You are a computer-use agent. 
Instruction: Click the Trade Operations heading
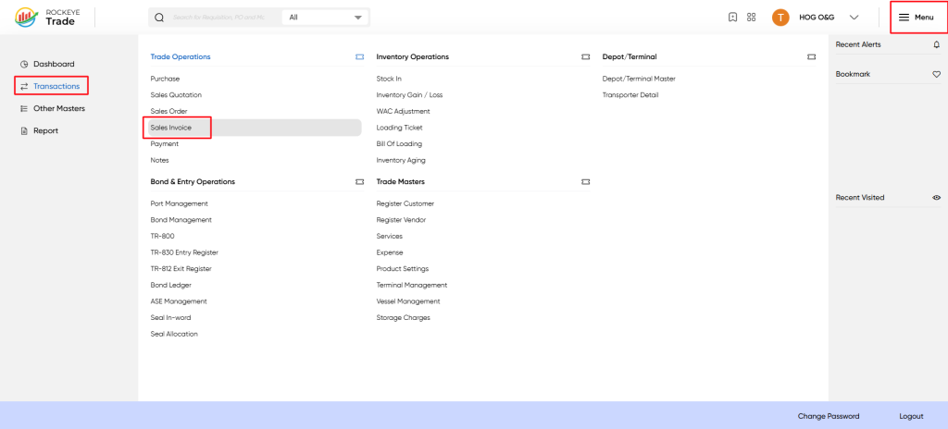pyautogui.click(x=181, y=56)
